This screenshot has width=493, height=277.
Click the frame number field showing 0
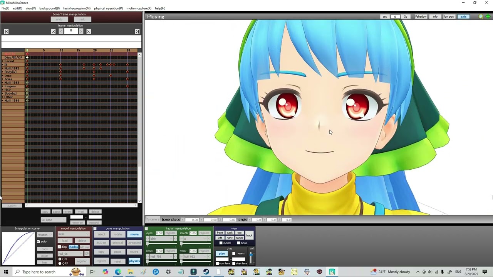(x=71, y=31)
